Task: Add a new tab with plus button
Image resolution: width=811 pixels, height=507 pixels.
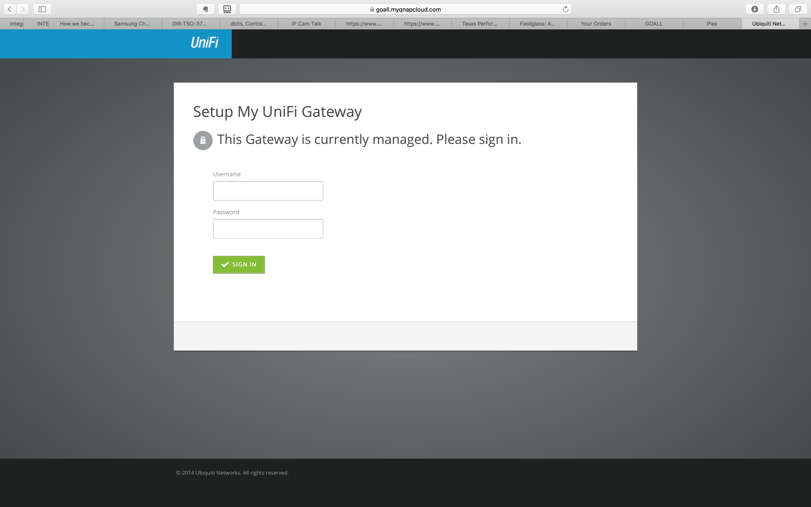Action: pos(805,24)
